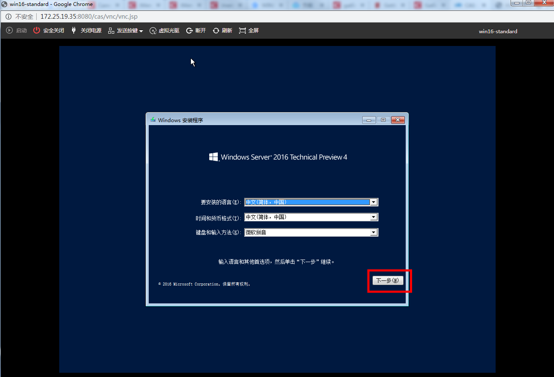Screen dimensions: 554x377
Task: Maximize the Chrome window
Action: 528,3
